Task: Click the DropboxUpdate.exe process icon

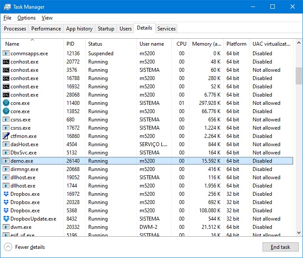Action: tap(6, 219)
